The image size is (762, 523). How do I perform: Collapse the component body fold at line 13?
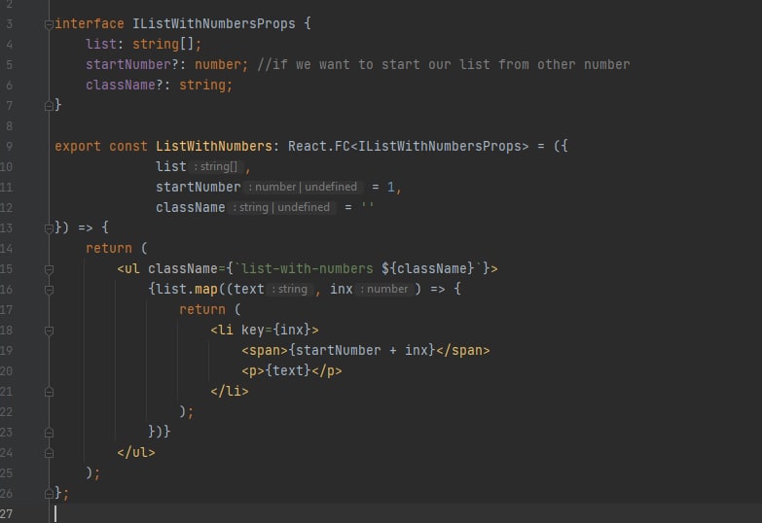tap(49, 227)
